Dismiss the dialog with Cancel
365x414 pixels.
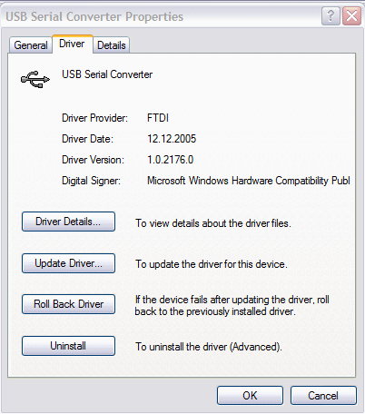click(x=323, y=395)
